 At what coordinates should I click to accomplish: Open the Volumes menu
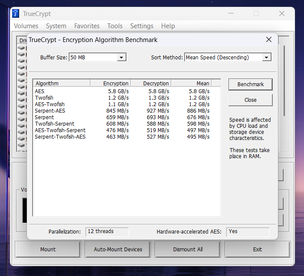point(26,26)
